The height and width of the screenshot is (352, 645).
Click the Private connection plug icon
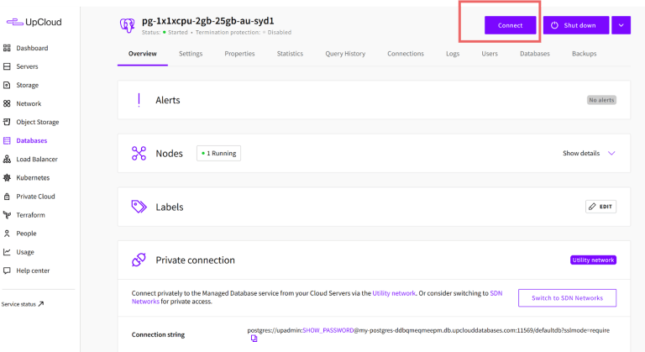139,260
